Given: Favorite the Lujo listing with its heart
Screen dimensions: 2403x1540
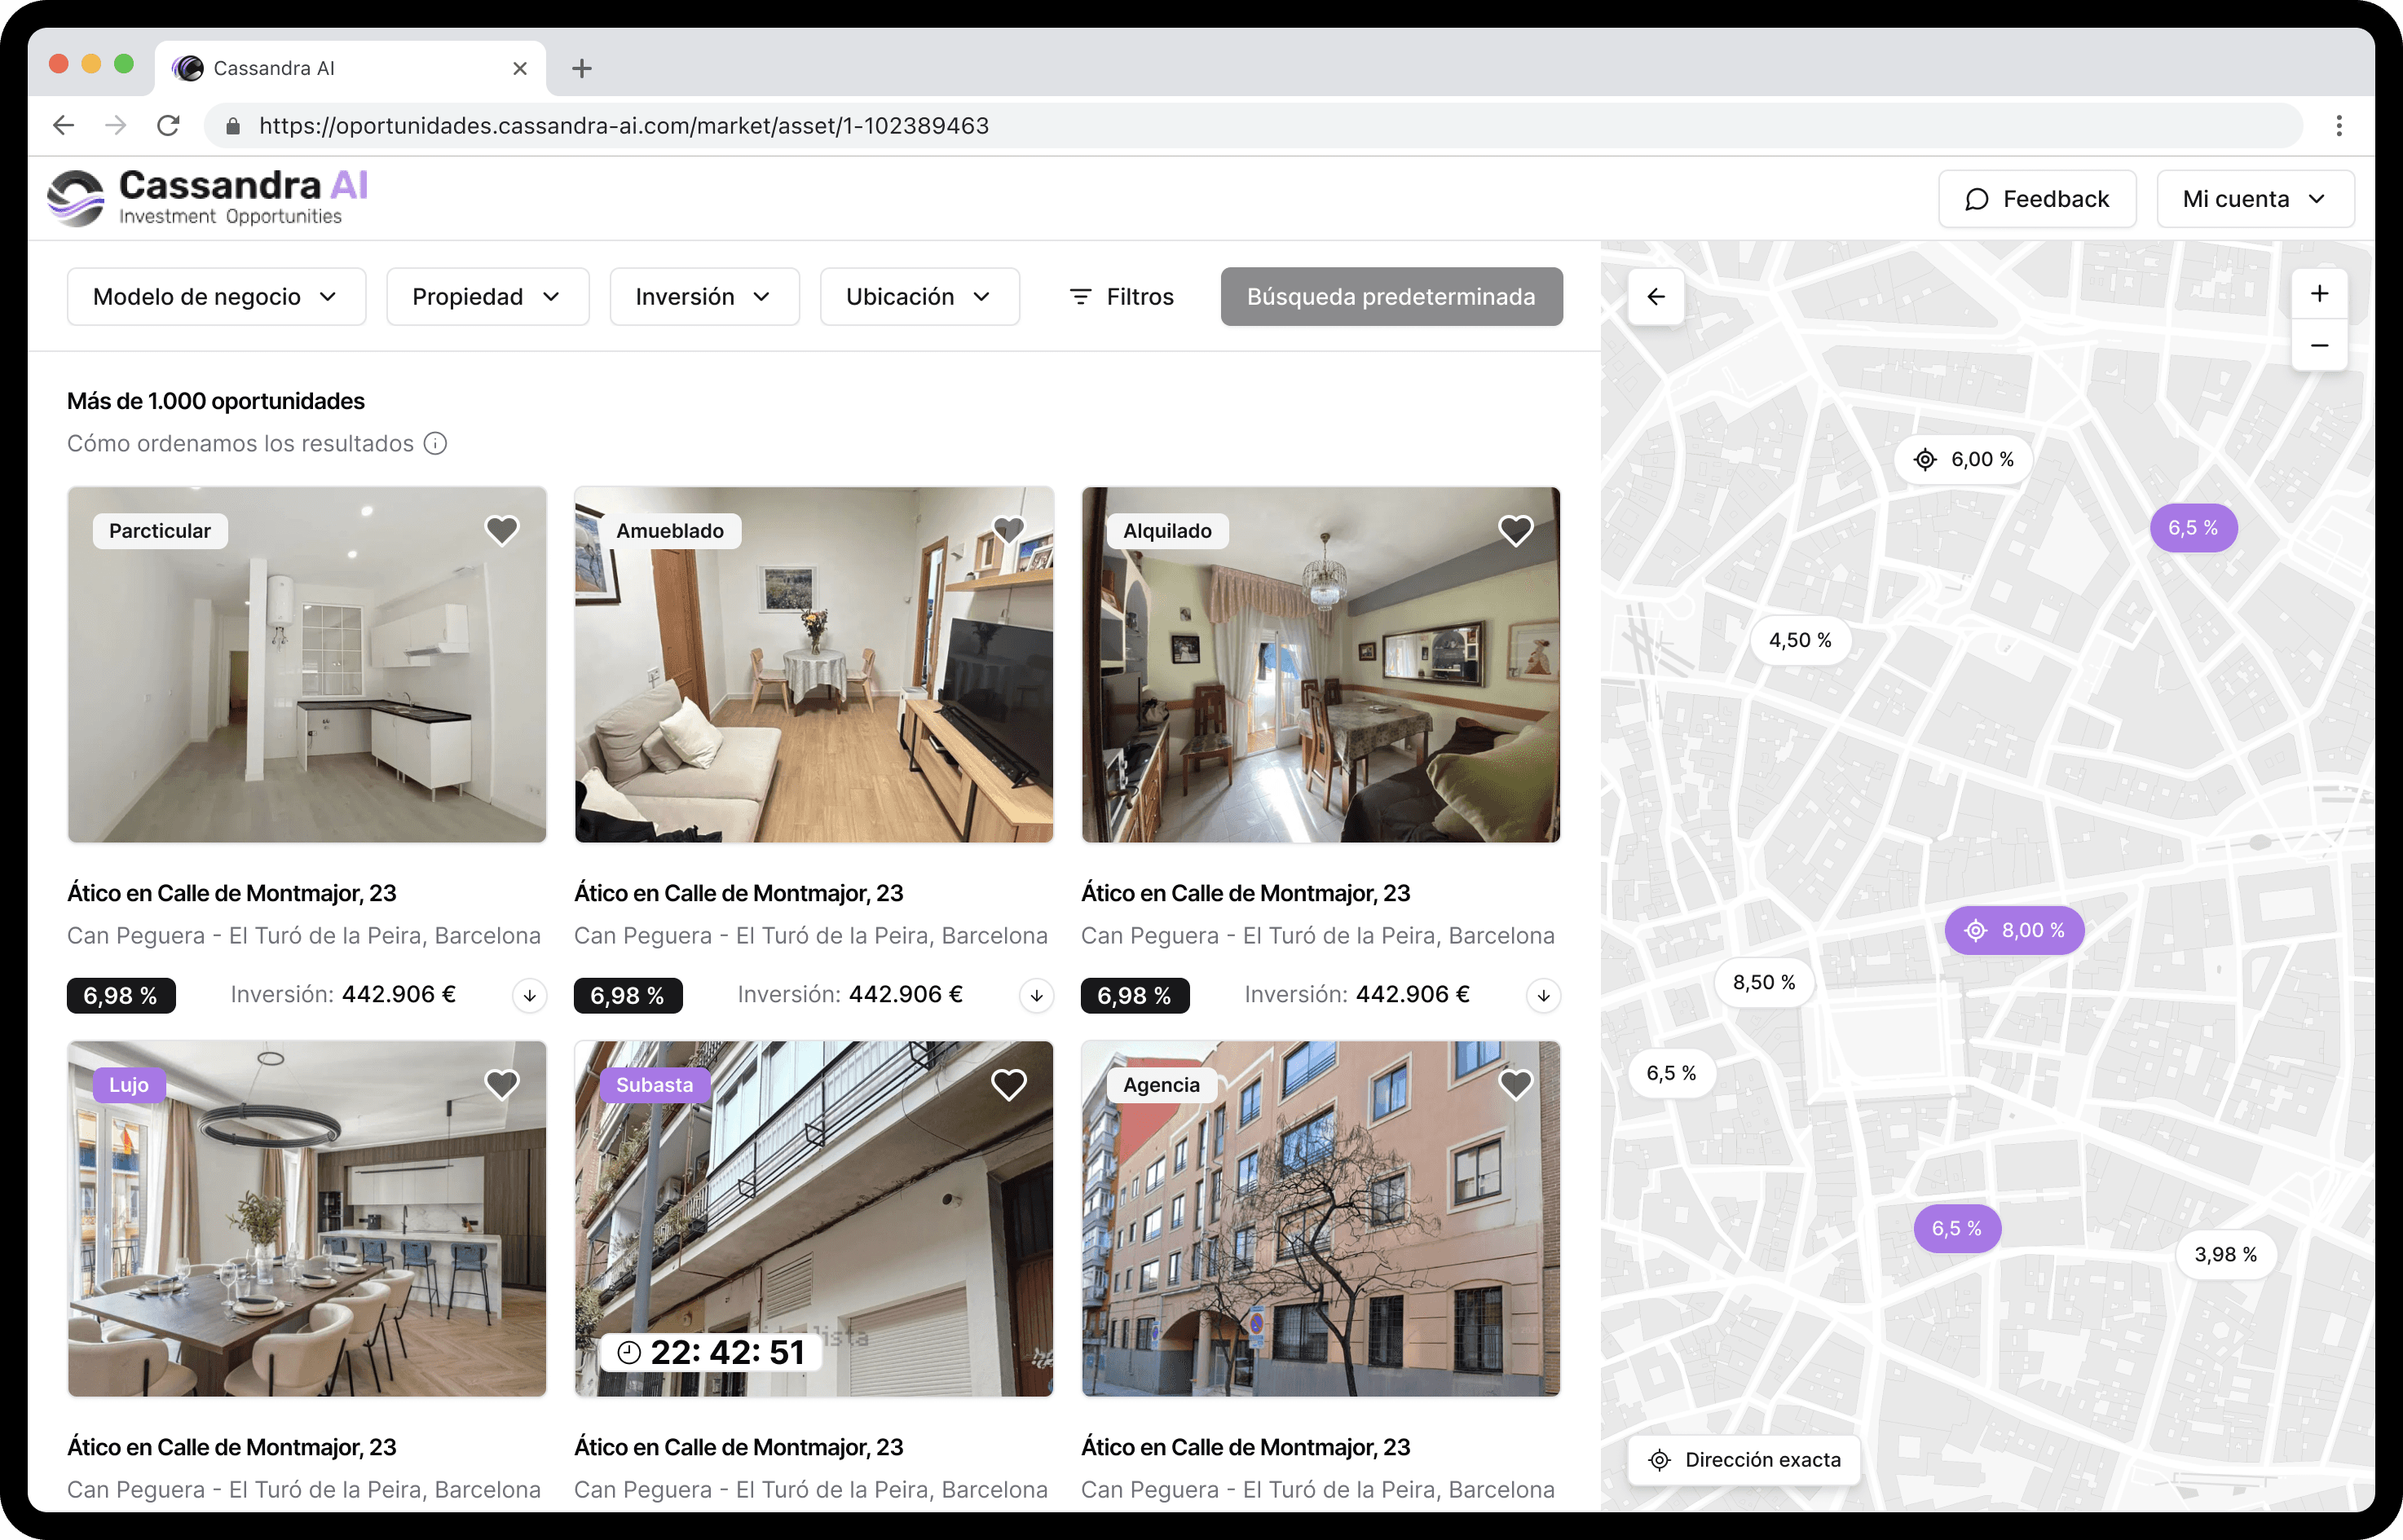Looking at the screenshot, I should tap(502, 1084).
